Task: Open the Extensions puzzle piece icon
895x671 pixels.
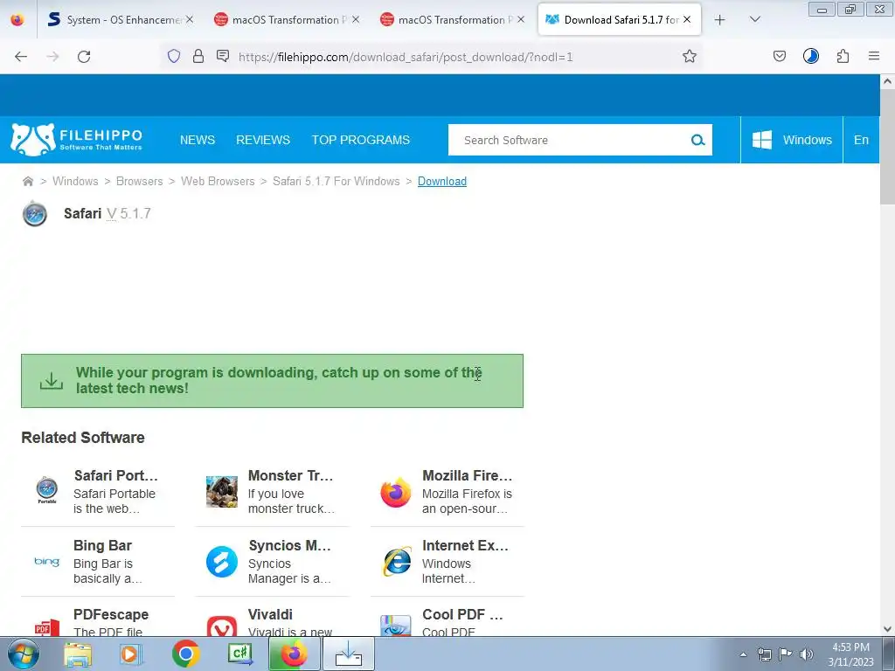Action: click(x=843, y=56)
